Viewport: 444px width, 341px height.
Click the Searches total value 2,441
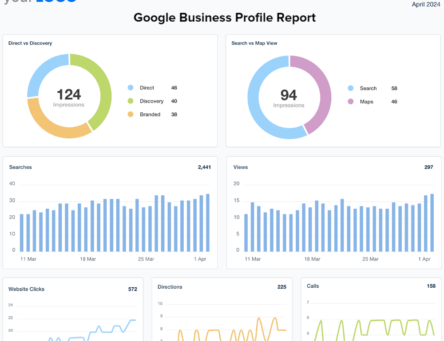click(204, 167)
